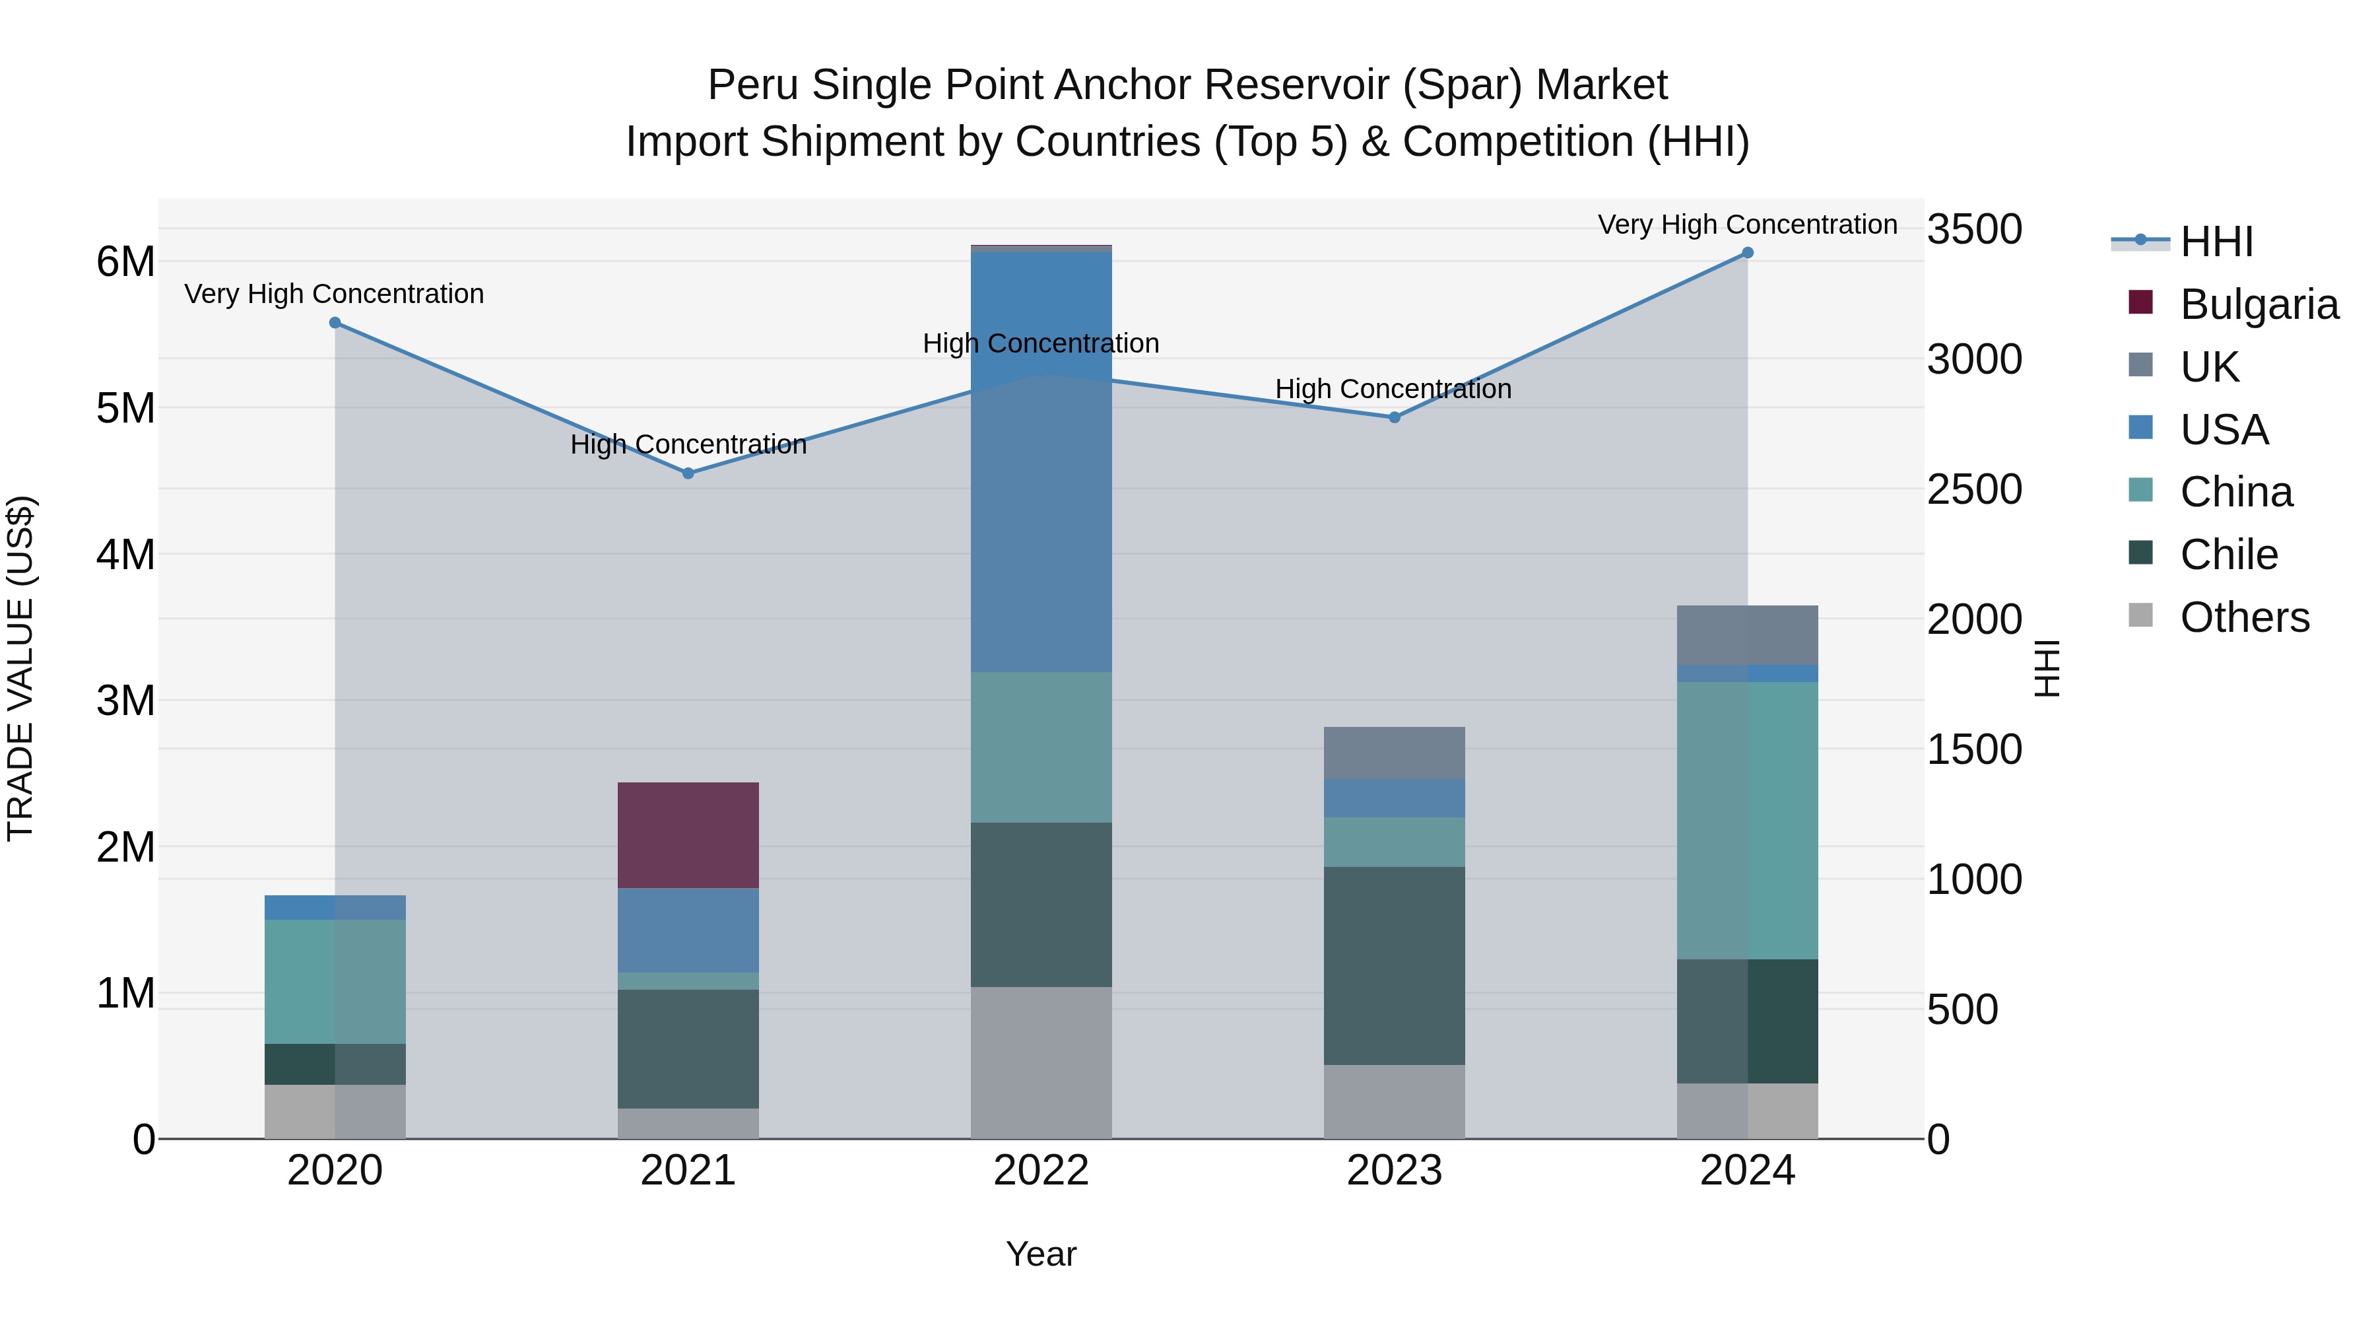Viewport: 2376px width, 1337px height.
Task: Click the subtitle 'Import Shipment by Countries (Top 5) & Competition (HHI)'
Action: (x=1188, y=142)
